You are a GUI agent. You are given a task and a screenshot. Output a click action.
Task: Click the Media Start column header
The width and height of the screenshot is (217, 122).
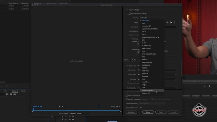pos(25,3)
